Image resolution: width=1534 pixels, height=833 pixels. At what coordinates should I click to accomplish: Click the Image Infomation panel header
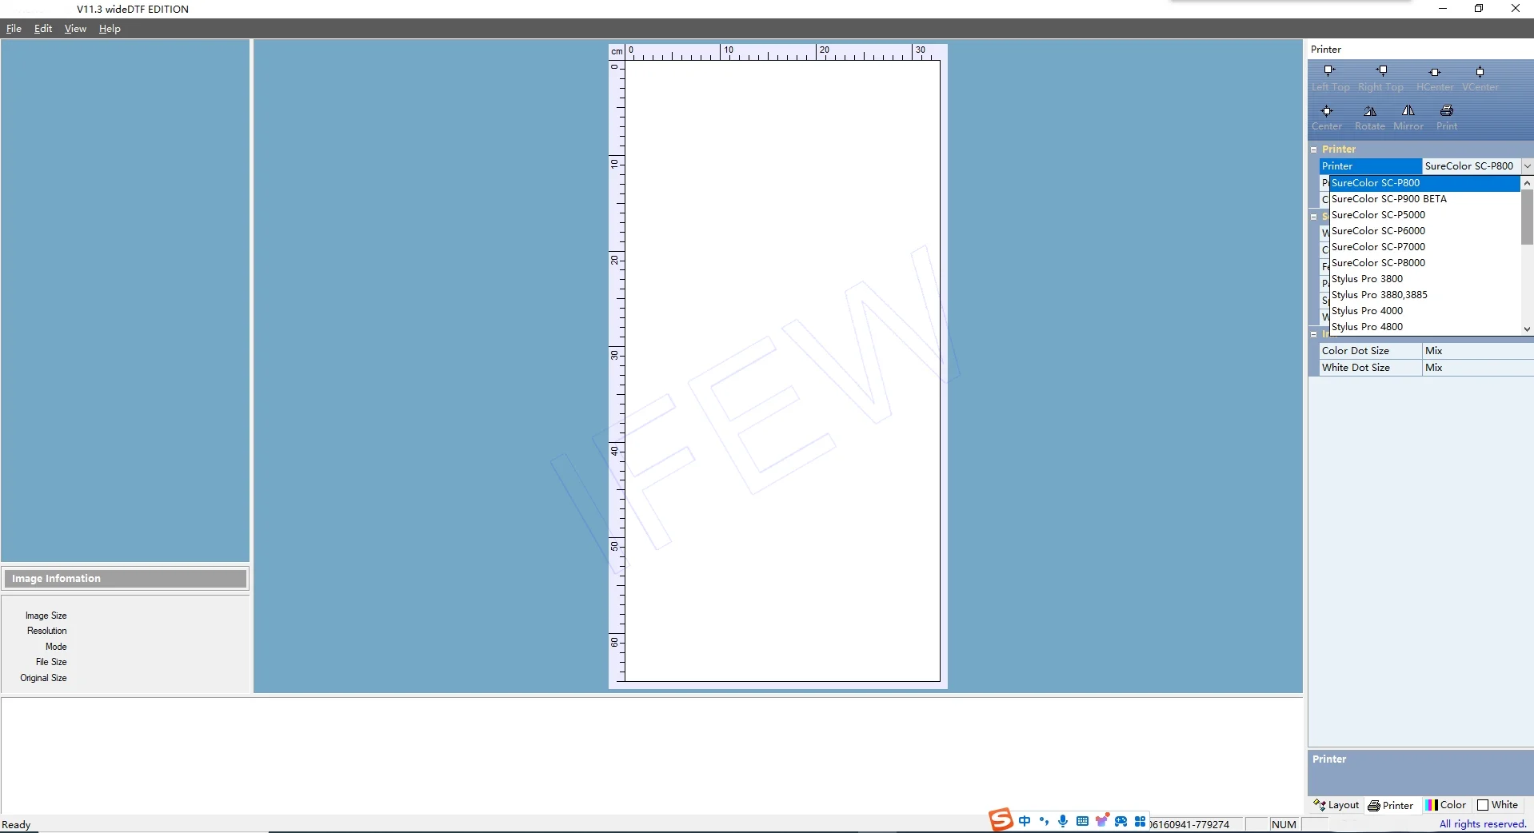pos(126,579)
